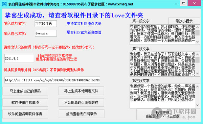Minimize the window
This screenshot has width=203, height=124.
tap(176, 3)
